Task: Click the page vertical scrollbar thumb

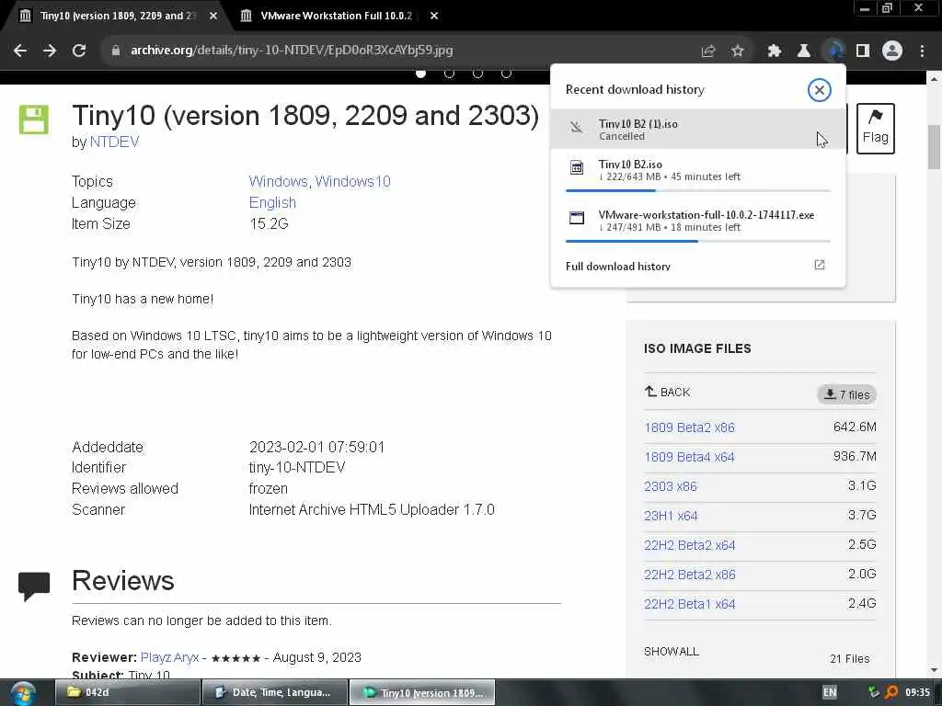Action: click(x=935, y=146)
